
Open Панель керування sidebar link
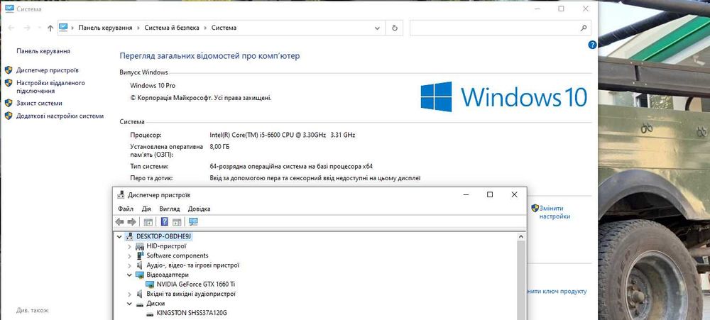(x=43, y=51)
